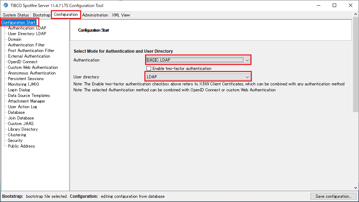Screen dimensions: 359x202
Task: Open Clustering settings
Action: [x=17, y=135]
